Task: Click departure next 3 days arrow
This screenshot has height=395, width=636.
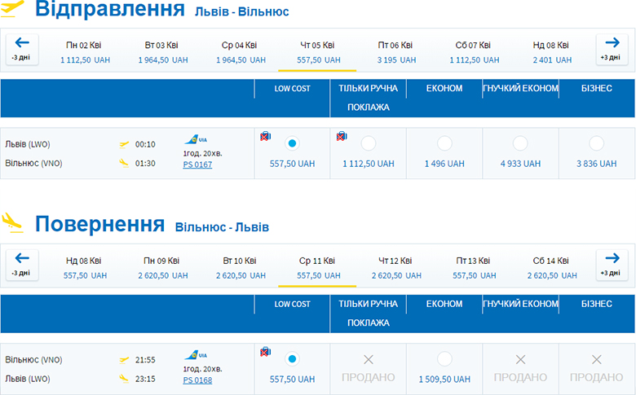Action: (x=612, y=49)
